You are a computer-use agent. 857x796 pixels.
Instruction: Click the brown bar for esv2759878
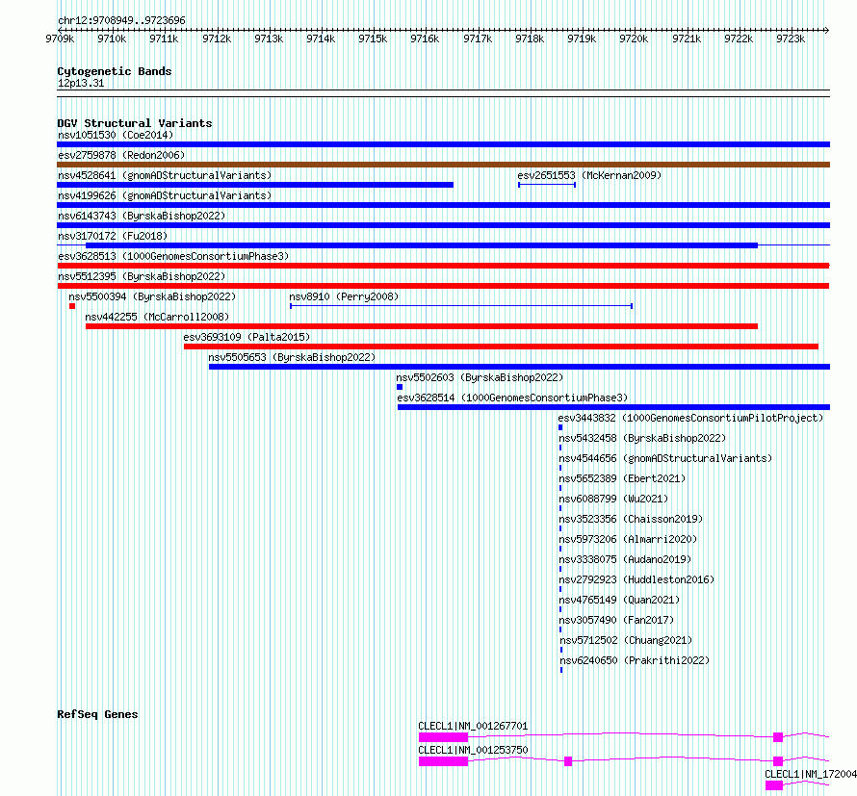coord(443,165)
